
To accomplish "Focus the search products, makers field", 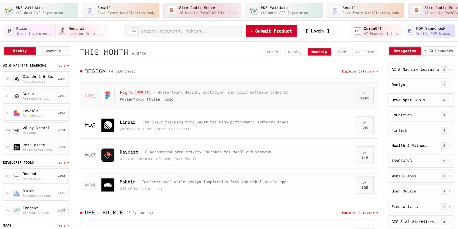I will click(183, 31).
